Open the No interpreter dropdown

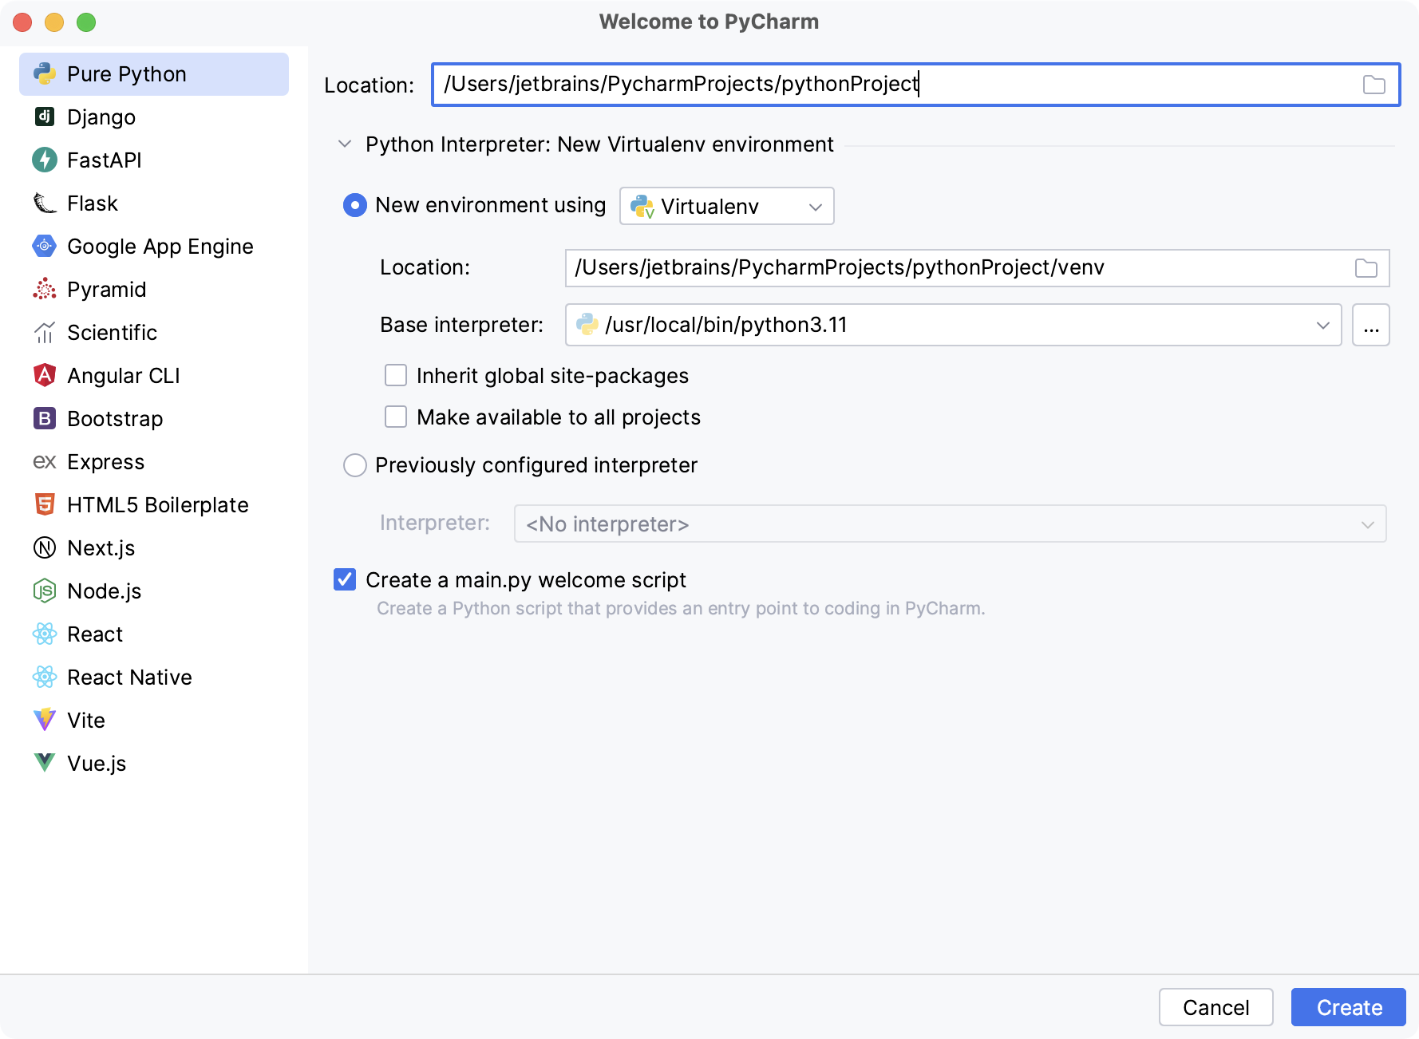point(950,523)
